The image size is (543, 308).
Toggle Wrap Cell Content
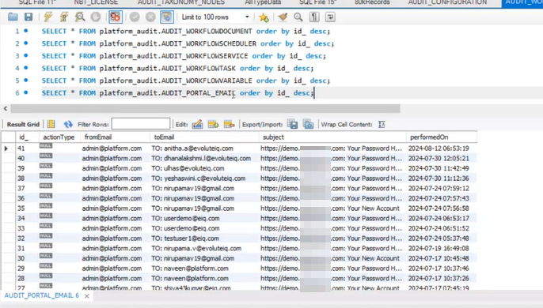(382, 124)
